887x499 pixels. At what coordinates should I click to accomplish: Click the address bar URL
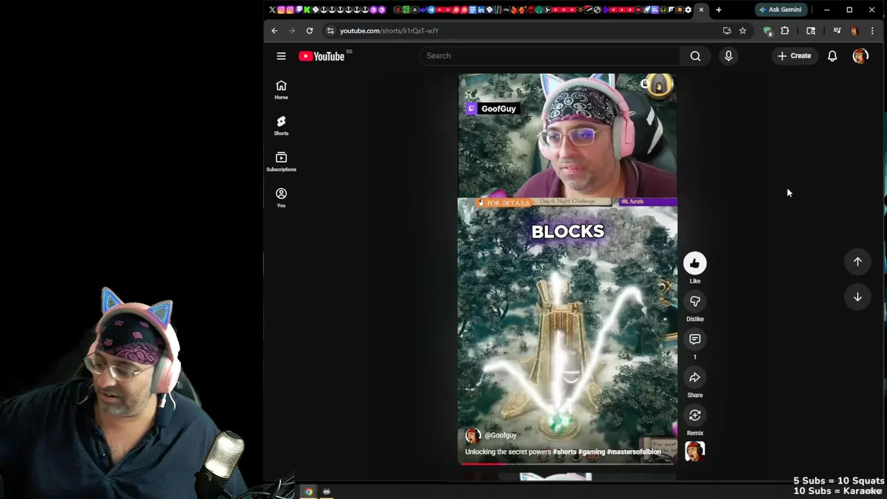389,30
